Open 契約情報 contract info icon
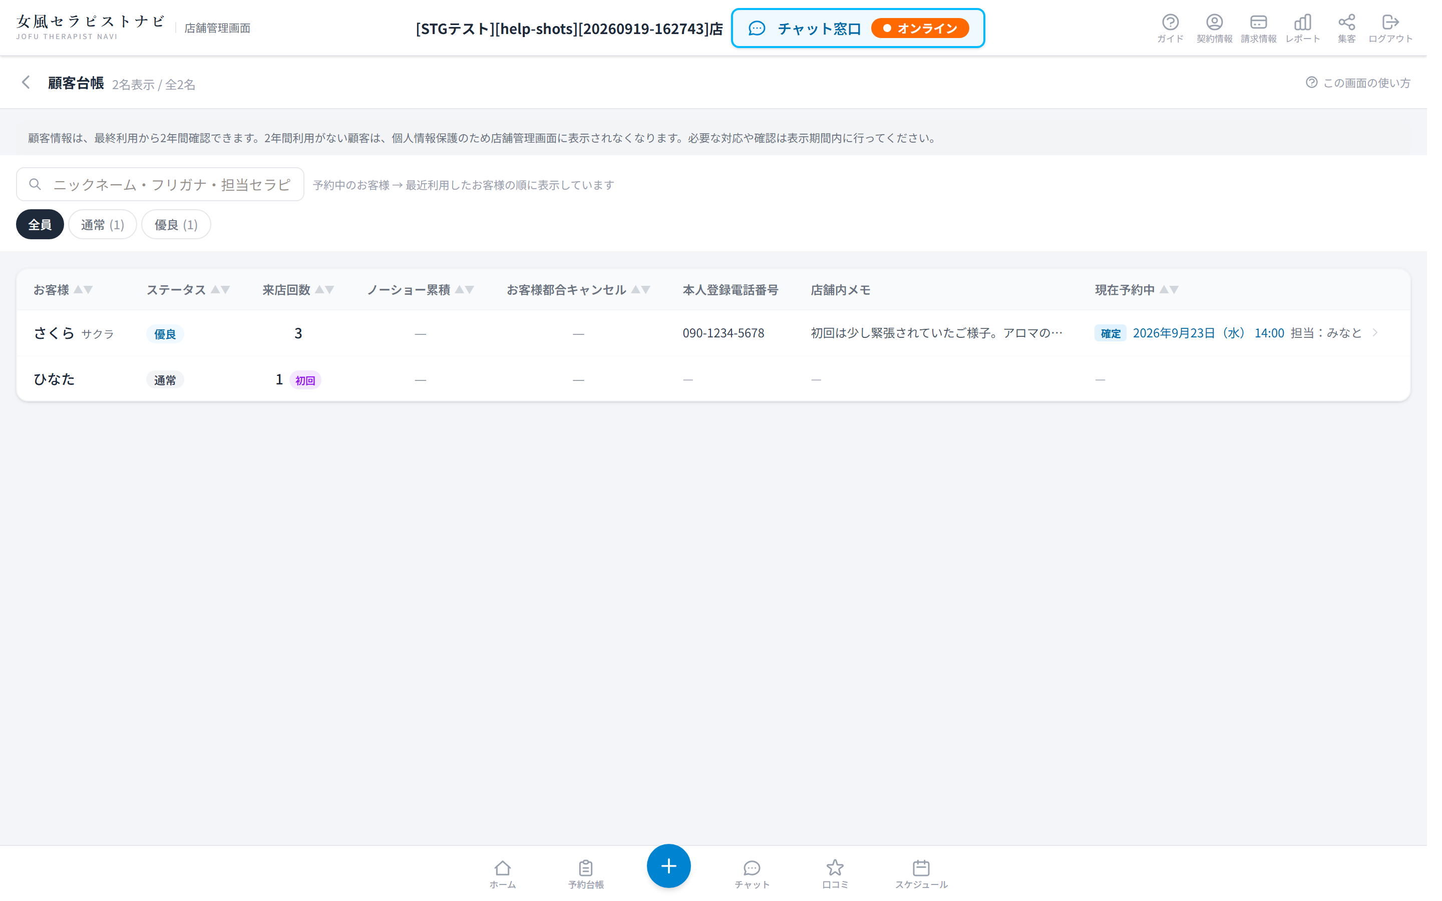Viewport: 1442px width, 901px height. pos(1214,28)
